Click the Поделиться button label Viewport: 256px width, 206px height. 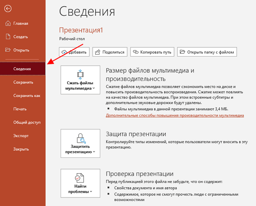pos(113,52)
